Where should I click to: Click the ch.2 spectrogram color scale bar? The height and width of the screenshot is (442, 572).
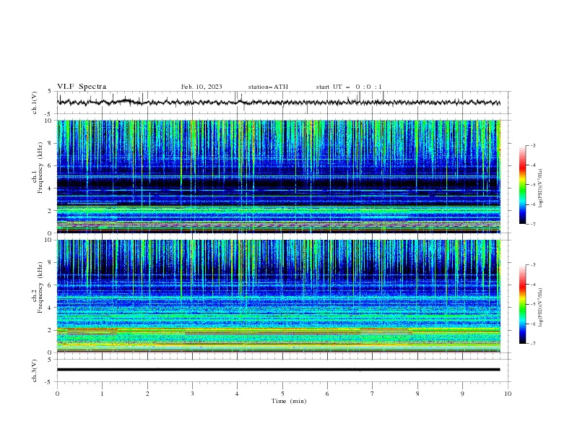click(523, 304)
